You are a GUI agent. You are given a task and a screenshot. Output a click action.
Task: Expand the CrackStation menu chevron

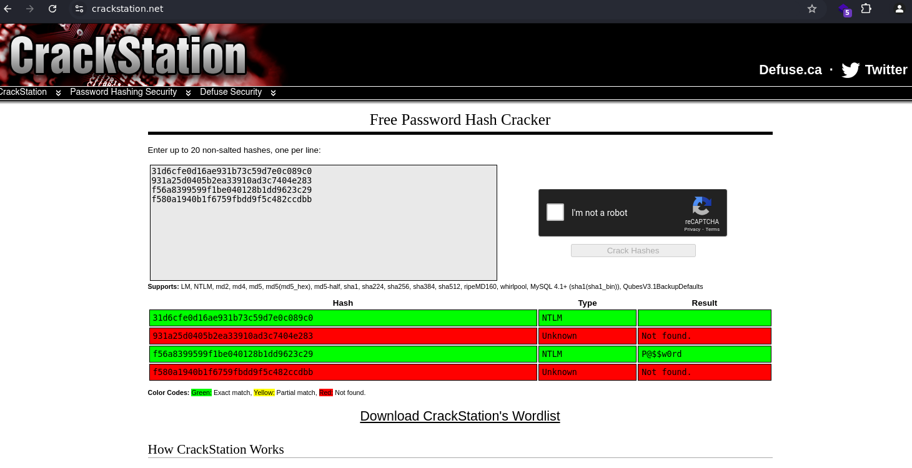[x=58, y=92]
